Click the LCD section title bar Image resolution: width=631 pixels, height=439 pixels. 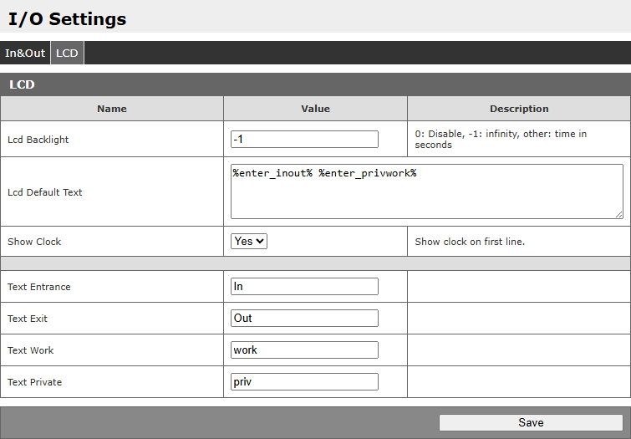(315, 84)
